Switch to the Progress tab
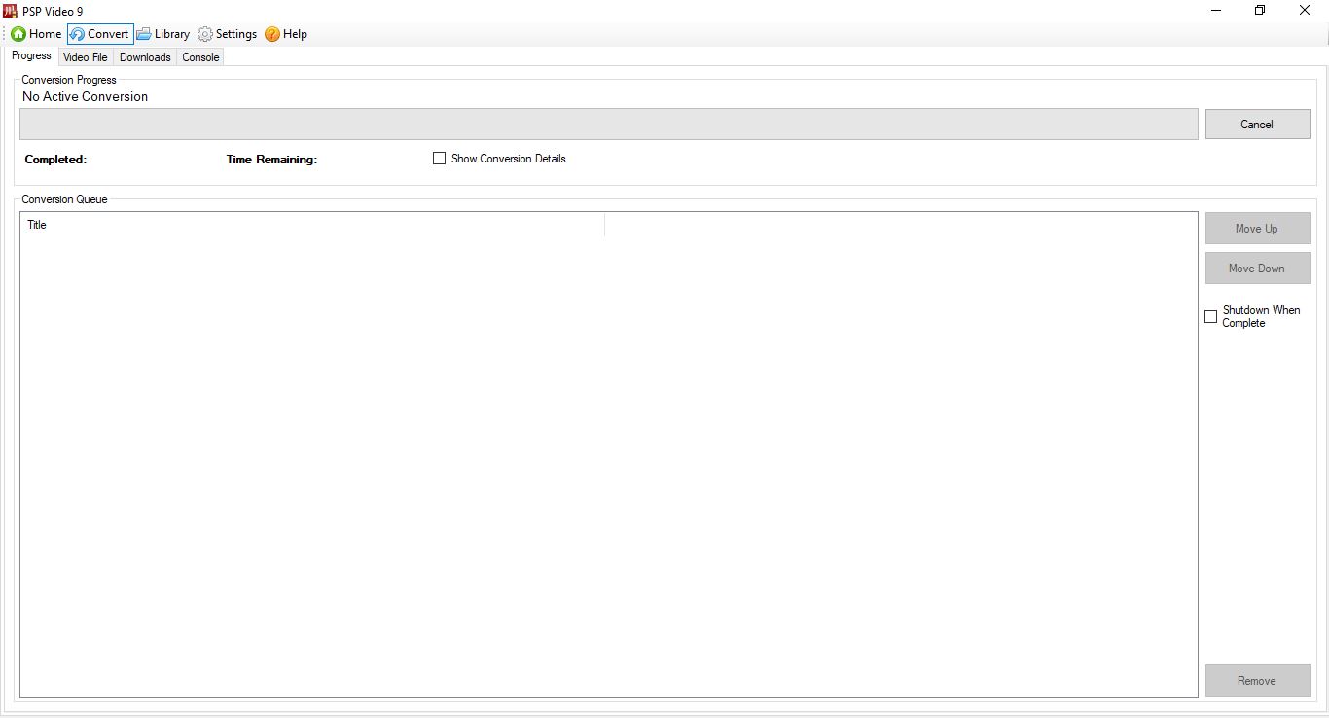The image size is (1329, 718). 31,55
